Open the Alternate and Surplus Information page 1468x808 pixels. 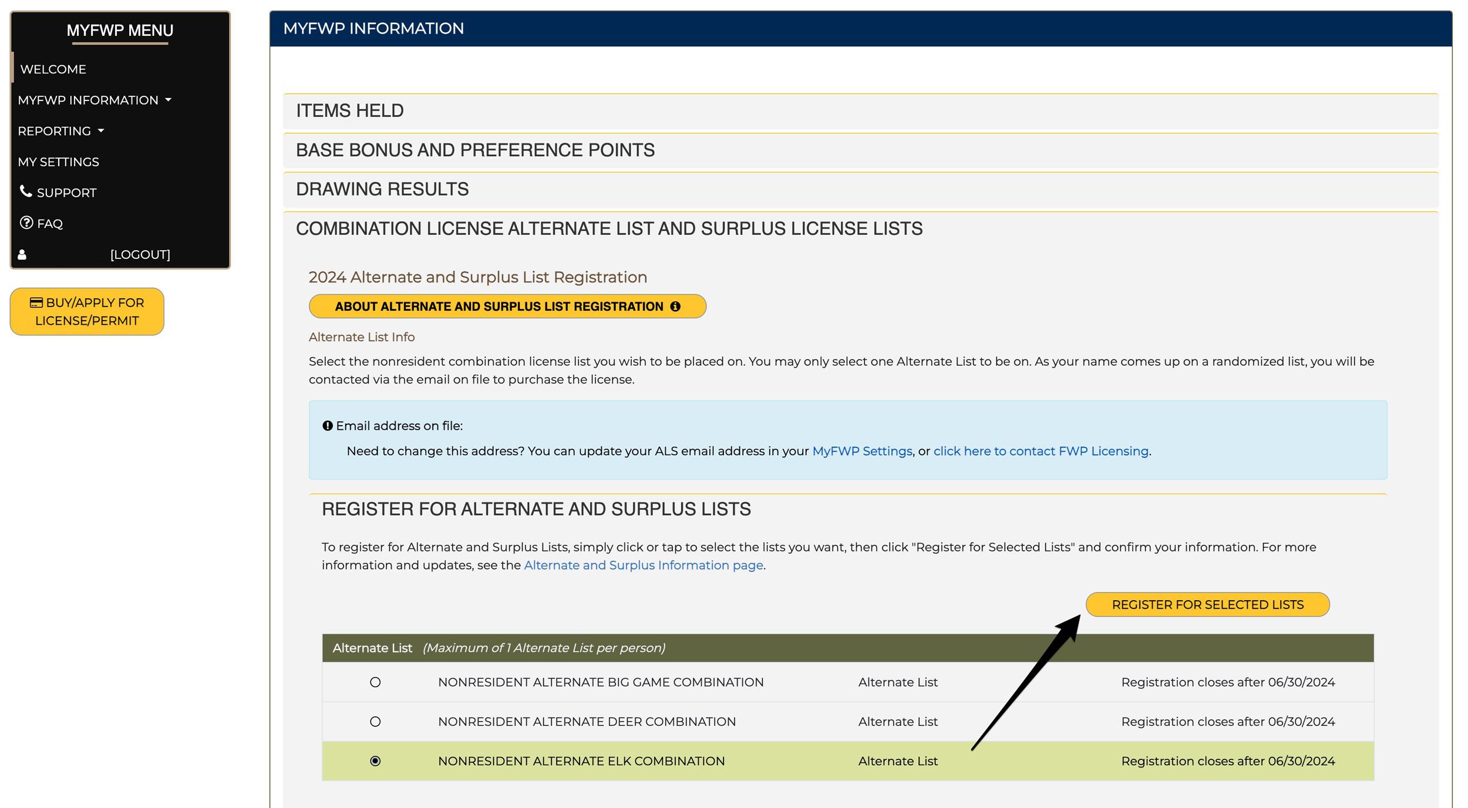(x=642, y=565)
